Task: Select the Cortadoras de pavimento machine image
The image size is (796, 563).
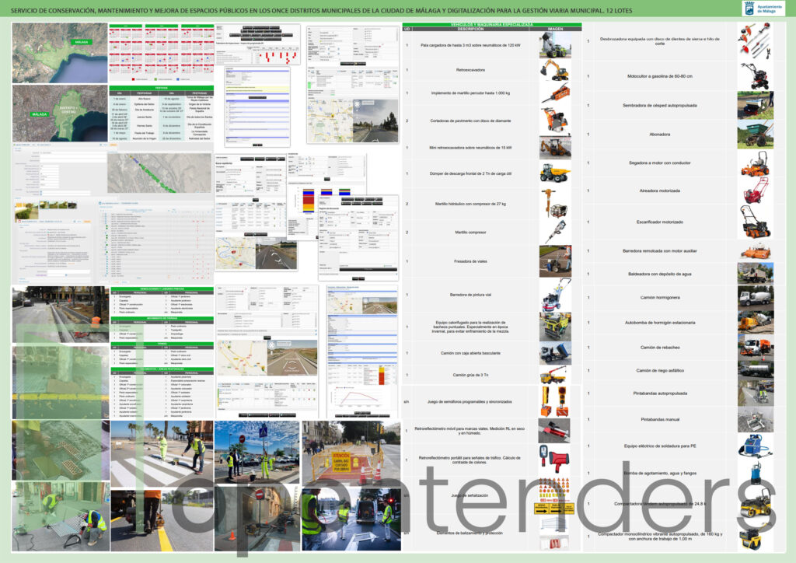Action: pos(555,121)
